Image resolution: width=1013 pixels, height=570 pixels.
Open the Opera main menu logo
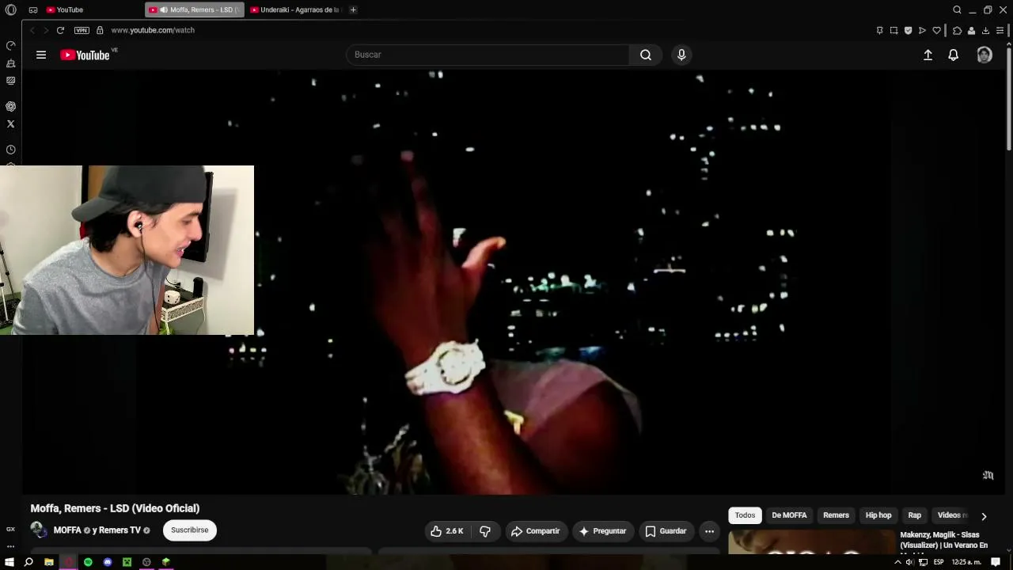(10, 9)
